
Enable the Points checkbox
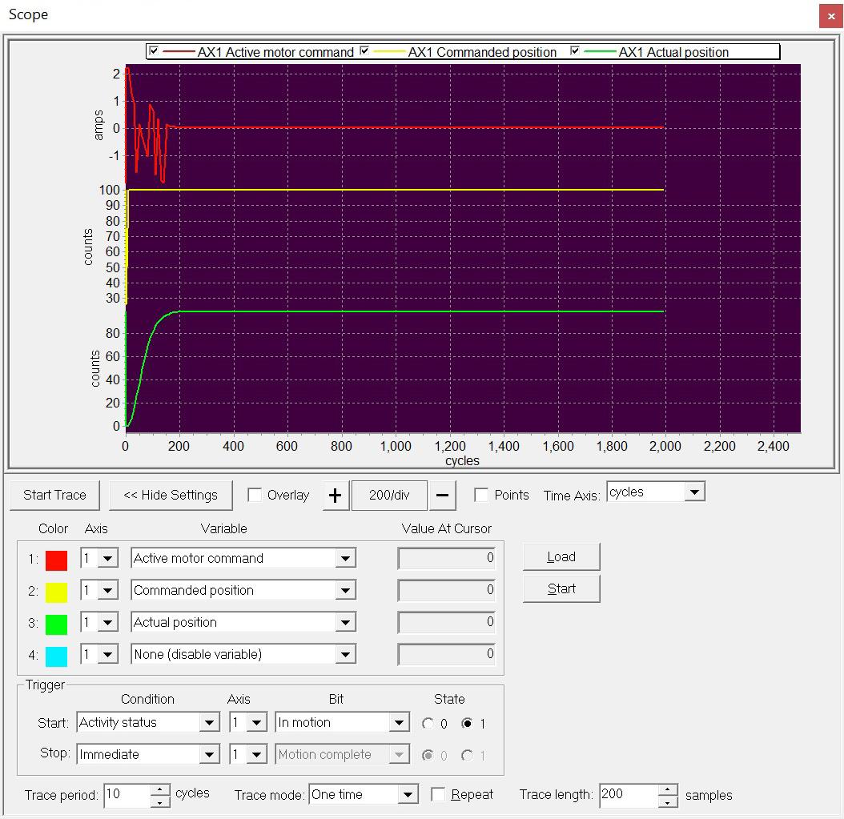(x=481, y=495)
